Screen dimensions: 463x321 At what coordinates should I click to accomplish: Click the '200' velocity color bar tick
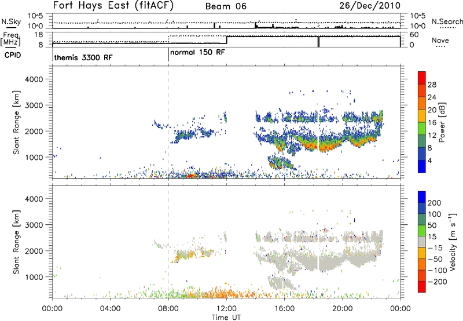tap(435, 203)
